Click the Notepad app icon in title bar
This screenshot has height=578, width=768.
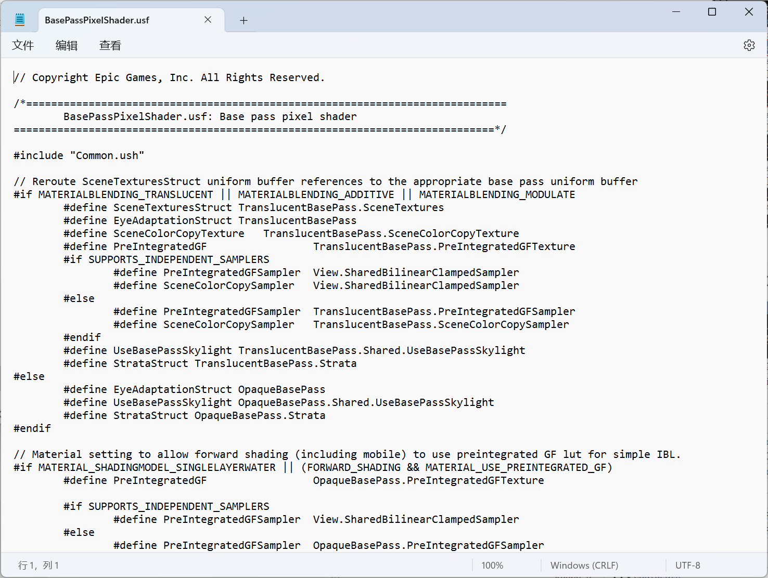[20, 20]
